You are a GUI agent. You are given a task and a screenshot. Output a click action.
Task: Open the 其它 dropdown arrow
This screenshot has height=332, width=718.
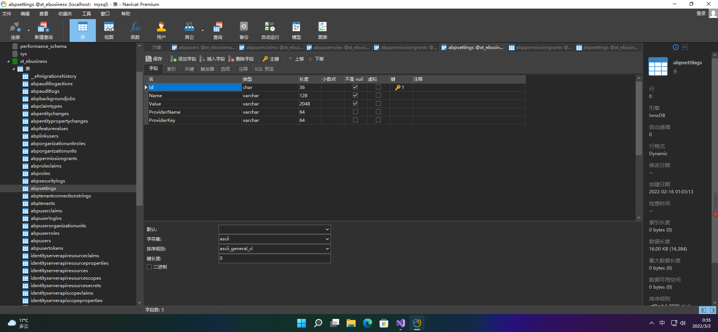click(x=203, y=31)
